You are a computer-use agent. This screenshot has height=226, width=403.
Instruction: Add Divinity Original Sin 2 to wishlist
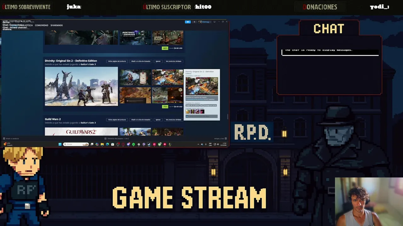point(141,61)
